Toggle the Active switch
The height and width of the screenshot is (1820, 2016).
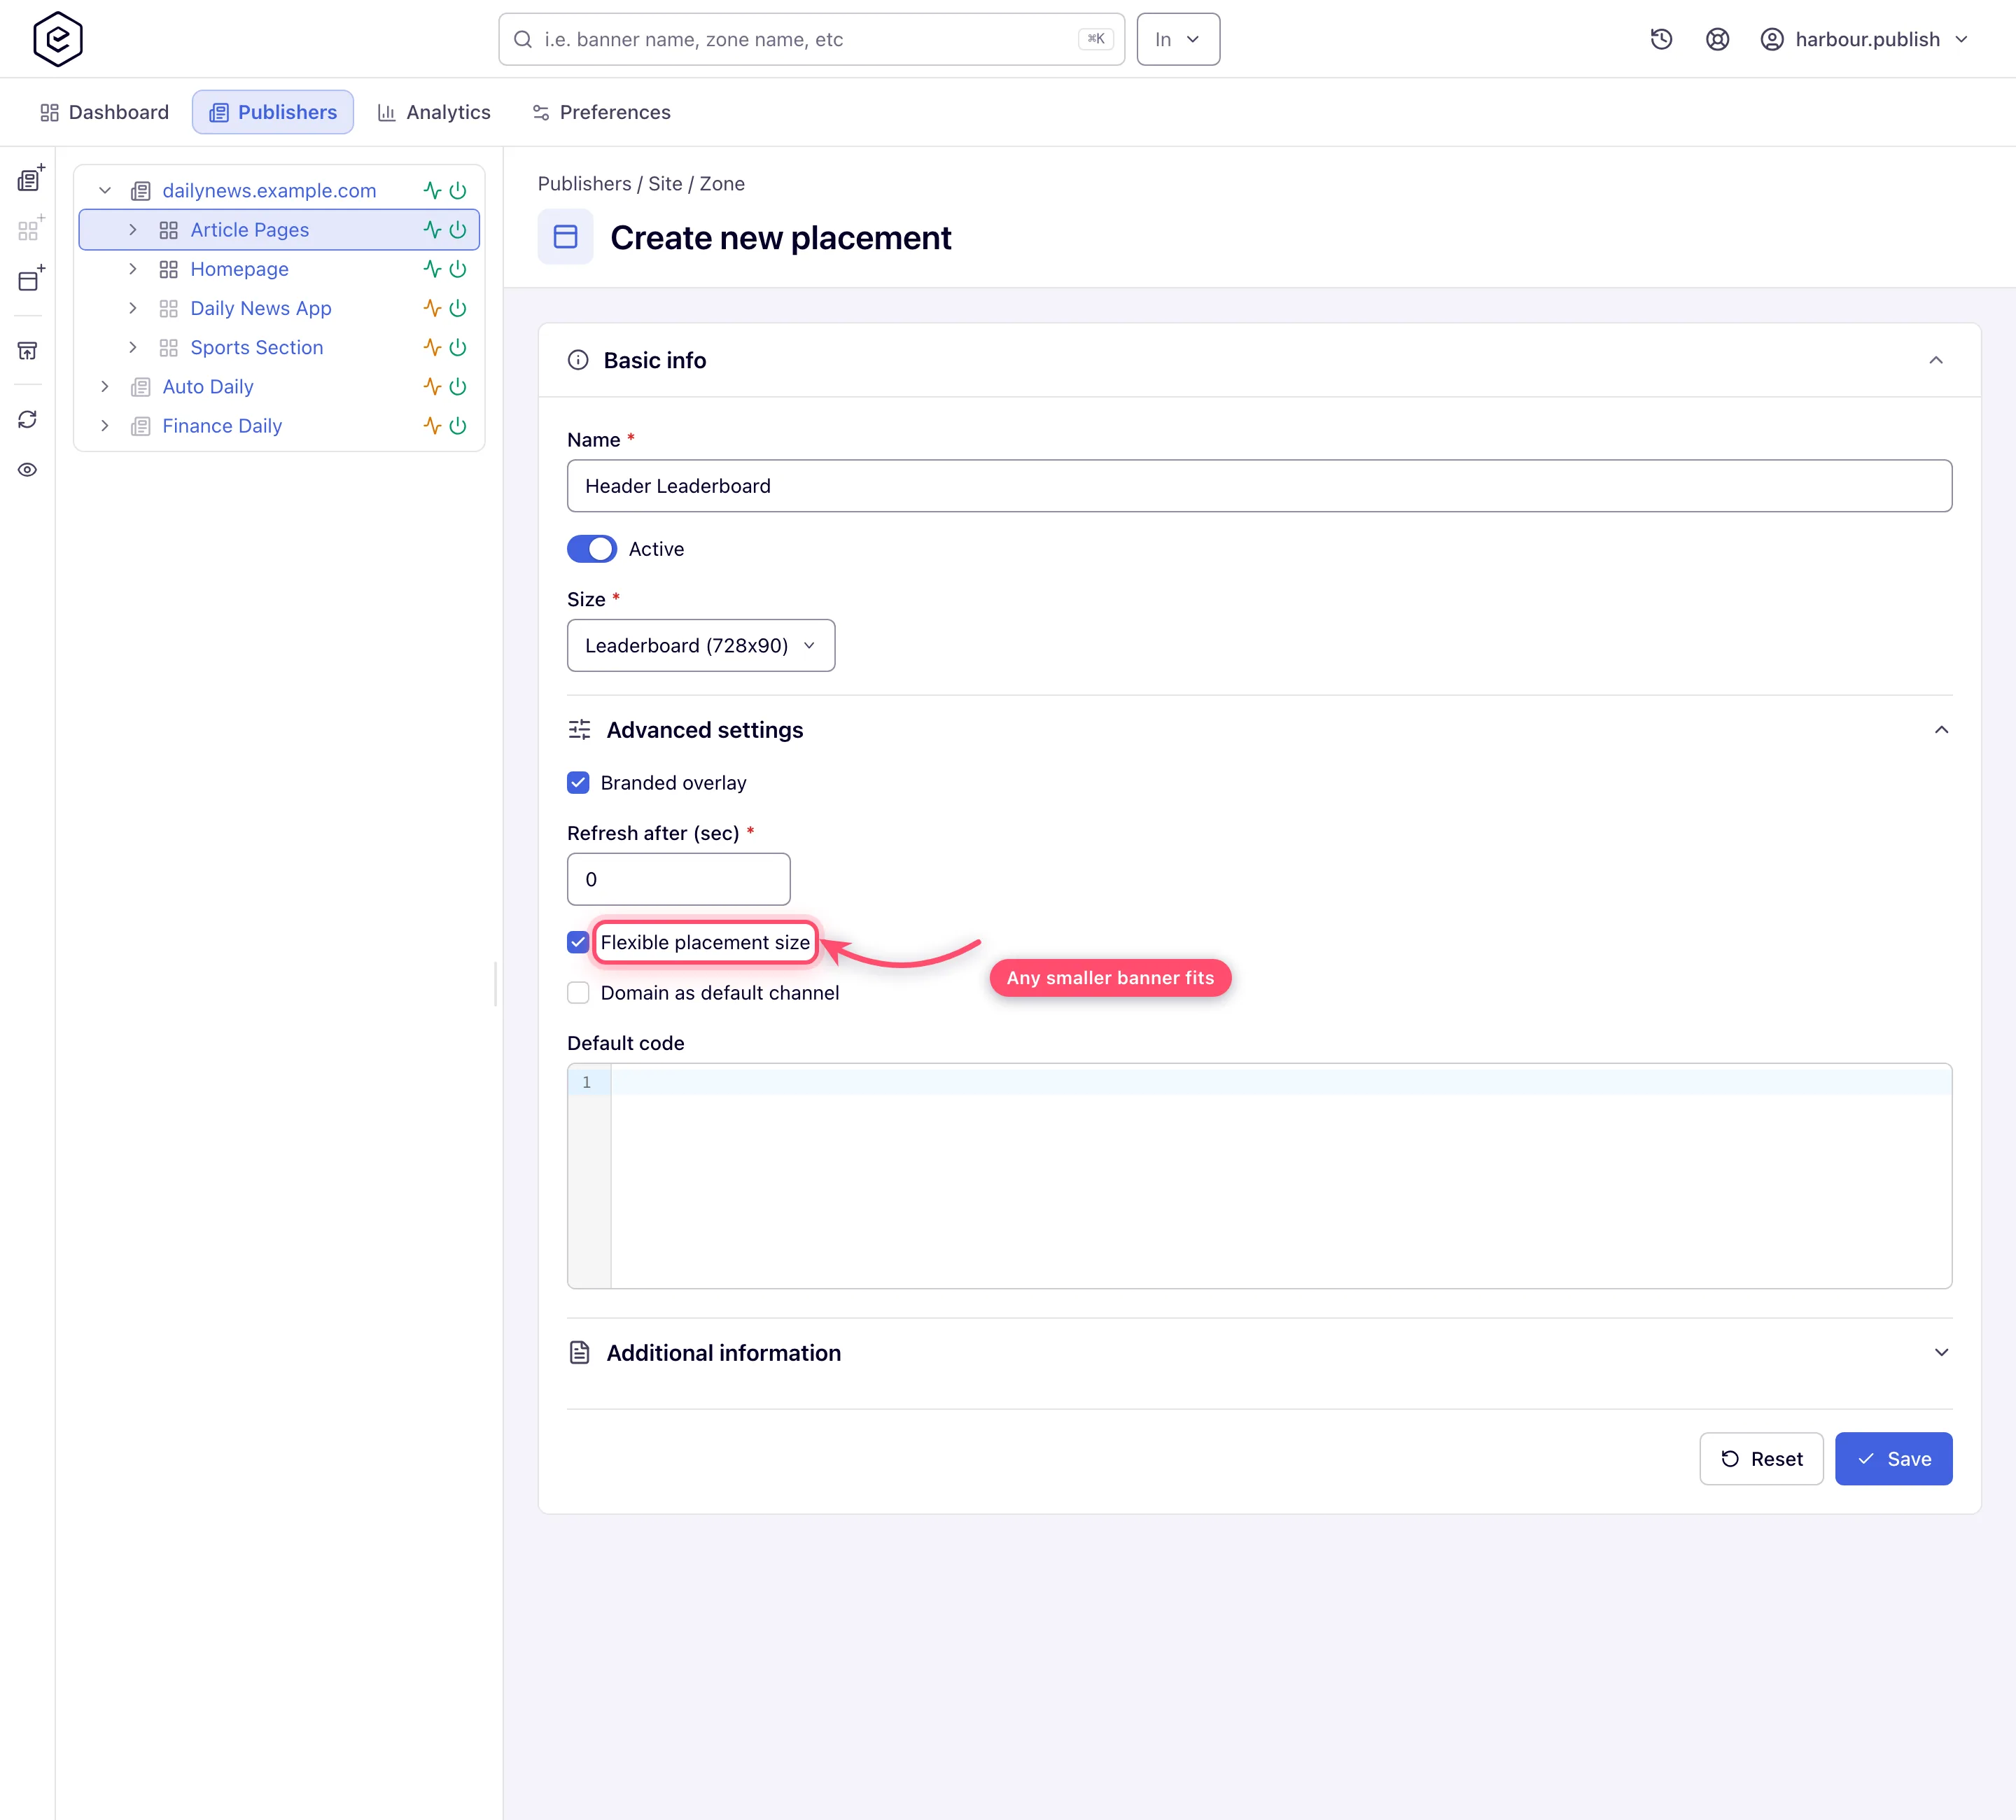(592, 549)
